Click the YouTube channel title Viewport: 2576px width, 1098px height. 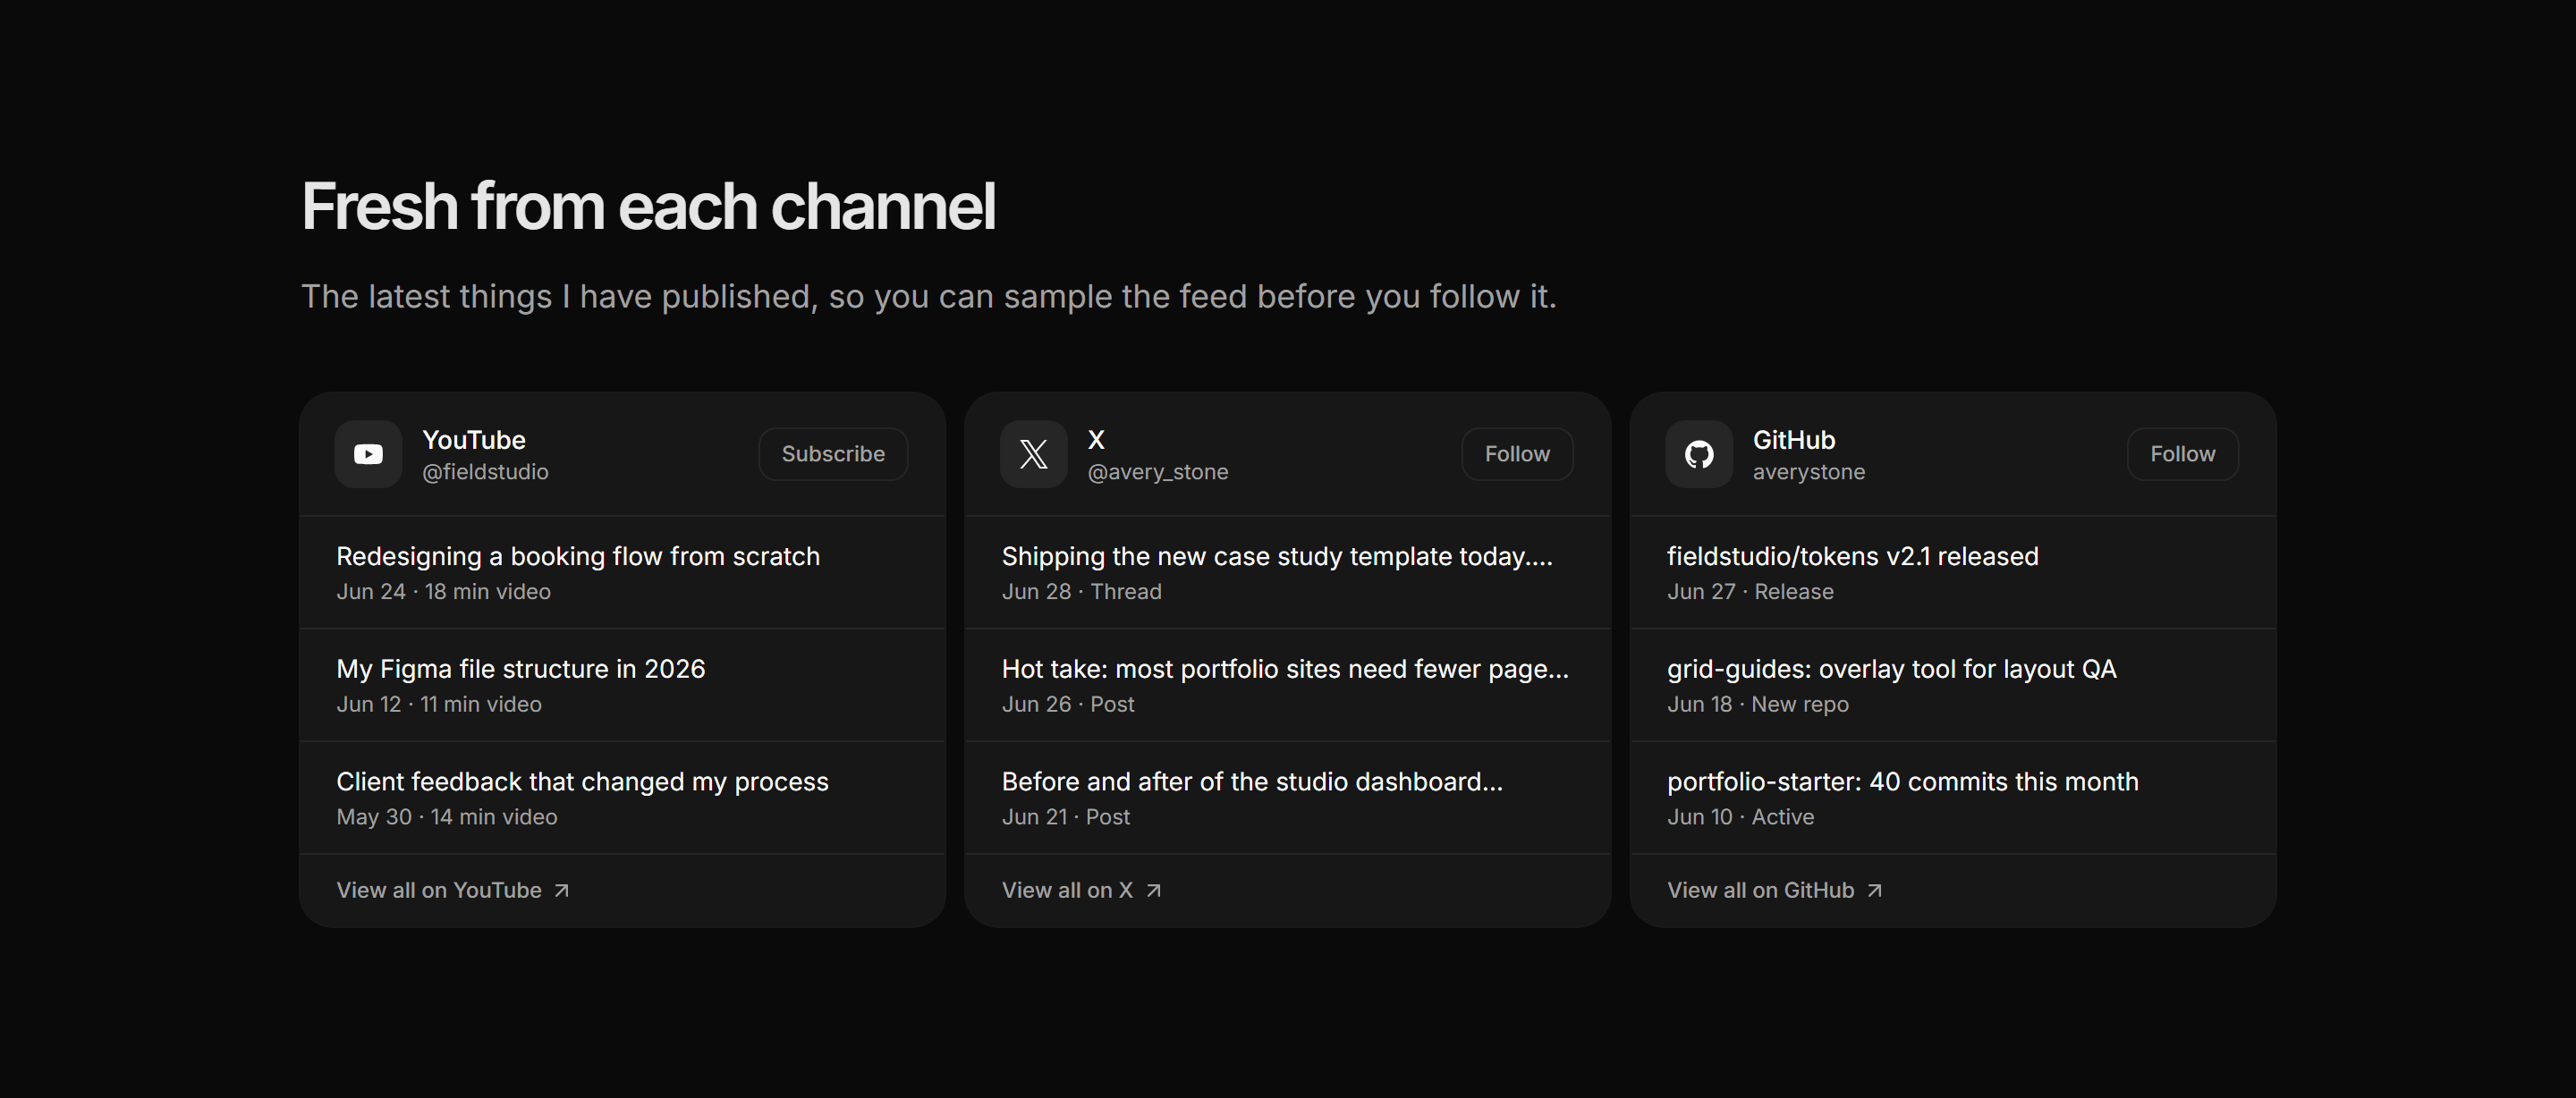[x=474, y=440]
